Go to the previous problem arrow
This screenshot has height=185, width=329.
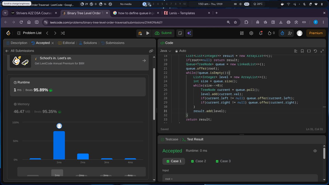47,33
